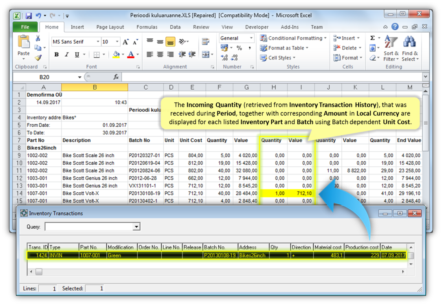Click Sort & Filter button

pyautogui.click(x=391, y=48)
